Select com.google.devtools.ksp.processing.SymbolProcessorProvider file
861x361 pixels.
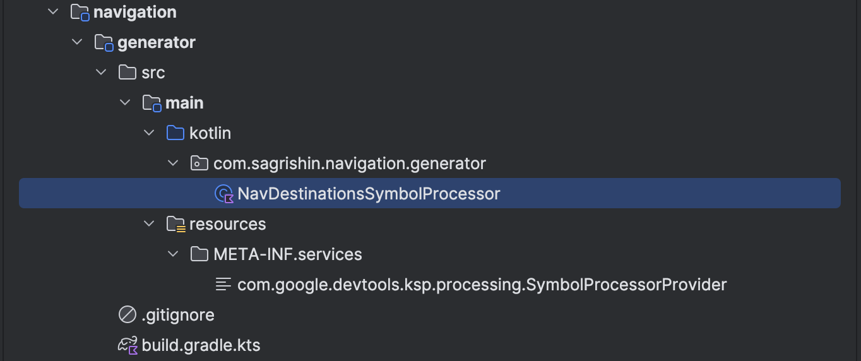click(482, 285)
